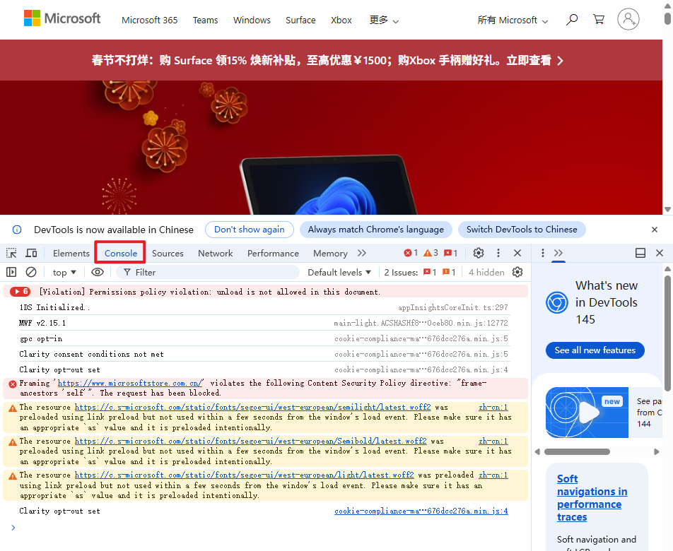This screenshot has height=551, width=673.
Task: Open Soft navigations in performance traces link
Action: click(592, 498)
